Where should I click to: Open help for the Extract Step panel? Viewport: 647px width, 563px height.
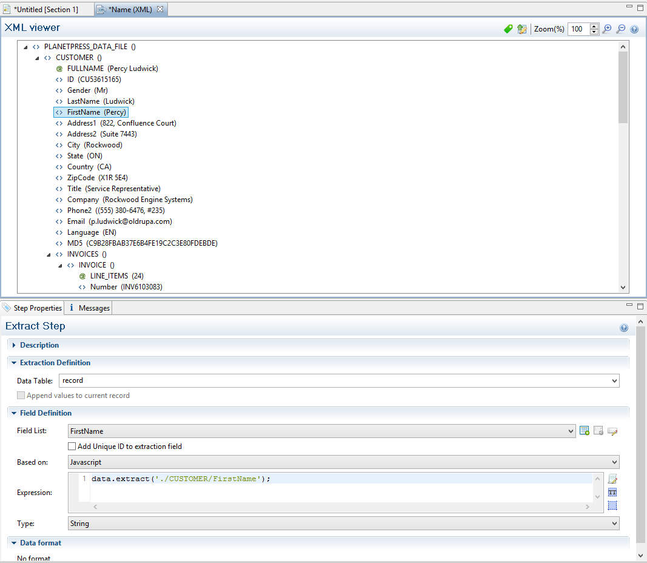[x=624, y=328]
